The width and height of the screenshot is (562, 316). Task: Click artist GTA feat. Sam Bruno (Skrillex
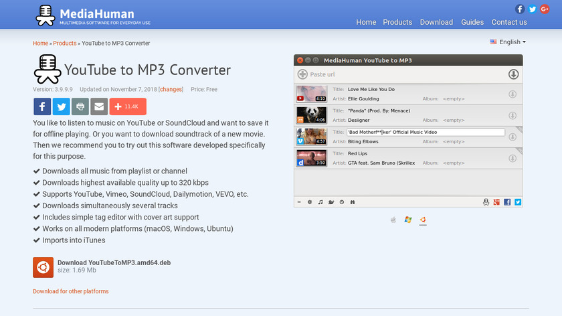point(381,163)
